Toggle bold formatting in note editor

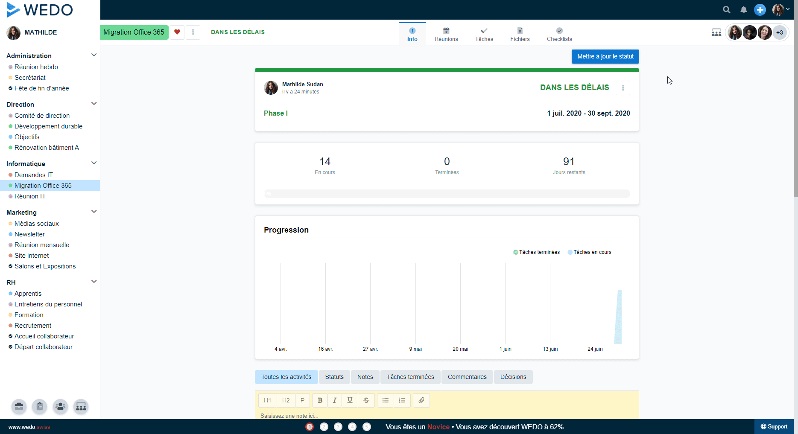(320, 400)
